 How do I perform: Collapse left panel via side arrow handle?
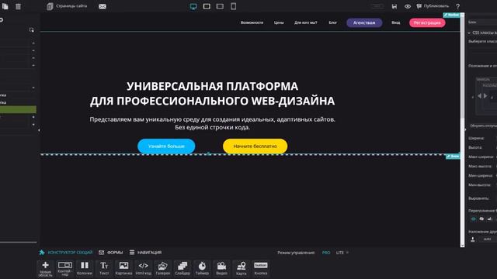[x=39, y=130]
